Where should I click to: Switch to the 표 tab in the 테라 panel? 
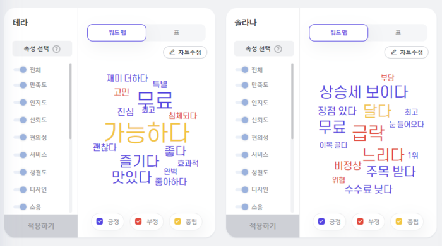click(x=176, y=33)
